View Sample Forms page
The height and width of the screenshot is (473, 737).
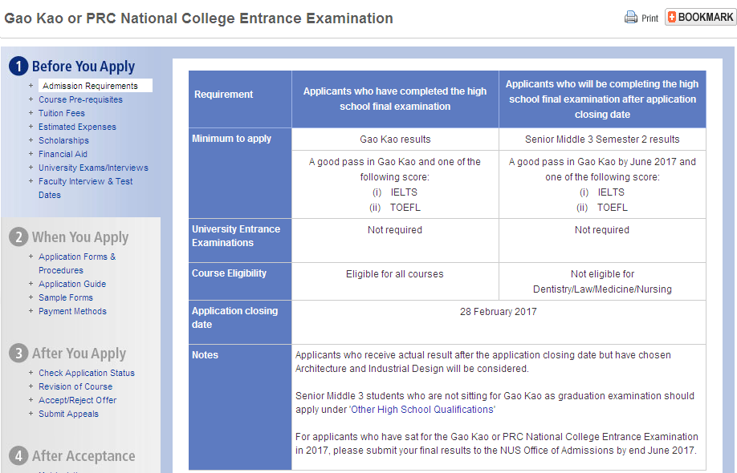point(66,297)
